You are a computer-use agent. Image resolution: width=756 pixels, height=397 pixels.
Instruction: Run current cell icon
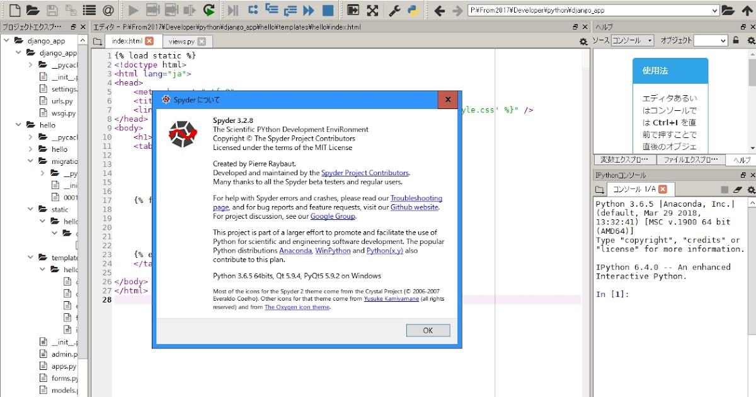(x=152, y=10)
